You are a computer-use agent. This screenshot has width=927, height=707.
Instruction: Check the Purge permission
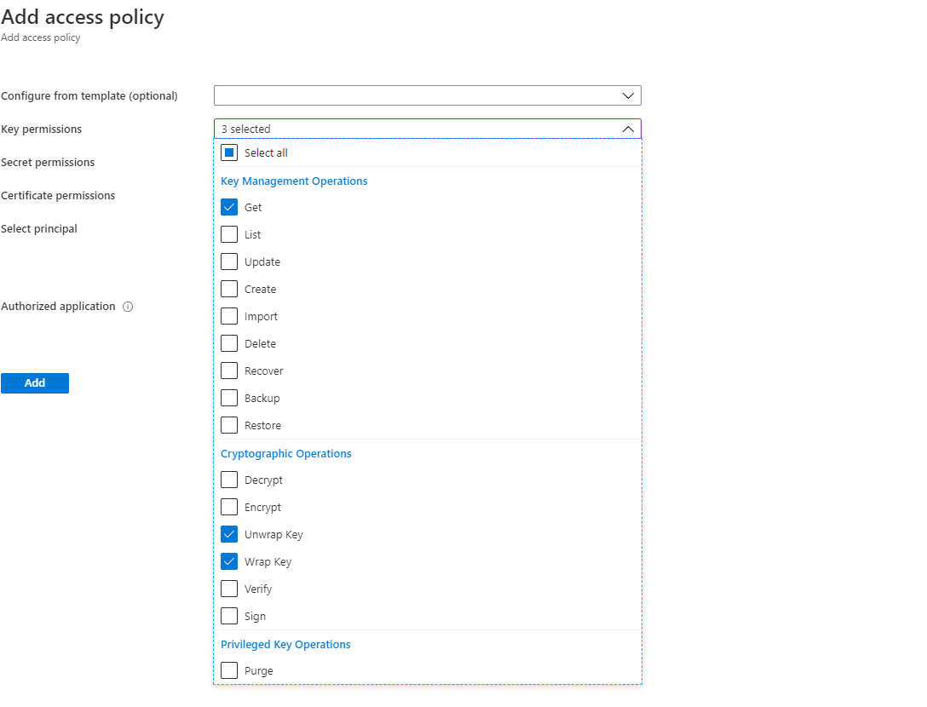[228, 670]
